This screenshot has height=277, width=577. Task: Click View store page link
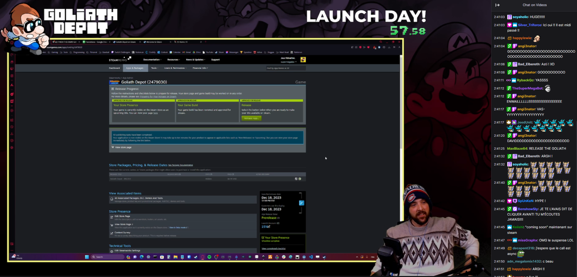coord(123,147)
